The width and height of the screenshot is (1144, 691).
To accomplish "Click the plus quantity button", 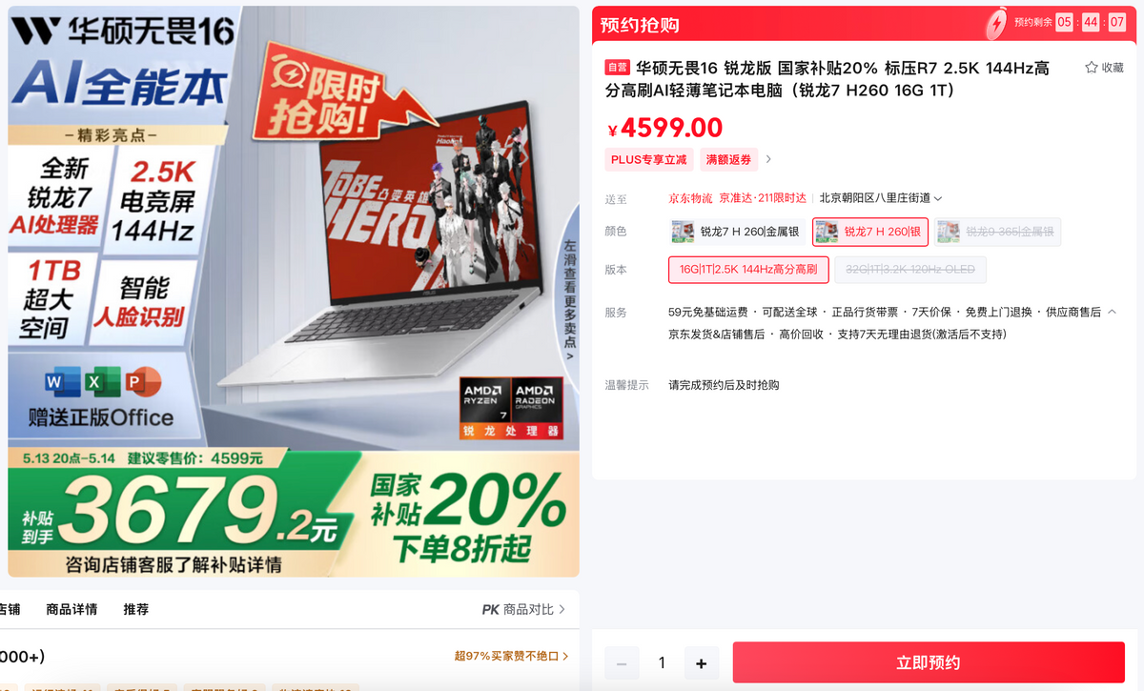I will 702,663.
